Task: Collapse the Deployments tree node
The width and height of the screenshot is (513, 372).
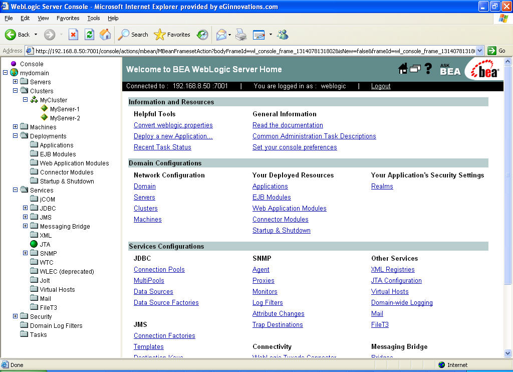Action: point(15,135)
